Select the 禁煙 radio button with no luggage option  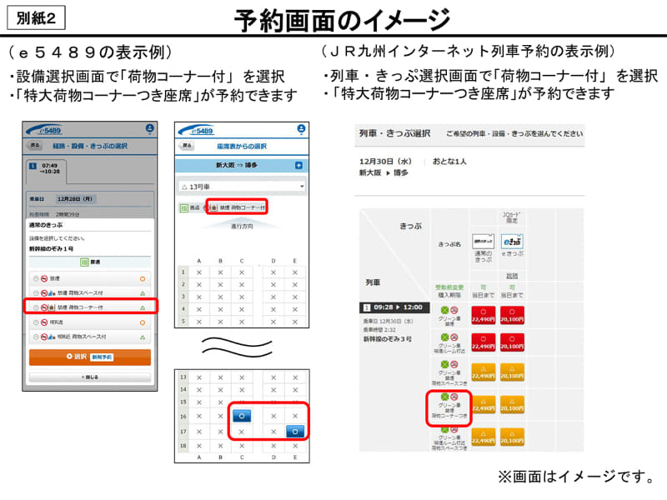pos(36,279)
